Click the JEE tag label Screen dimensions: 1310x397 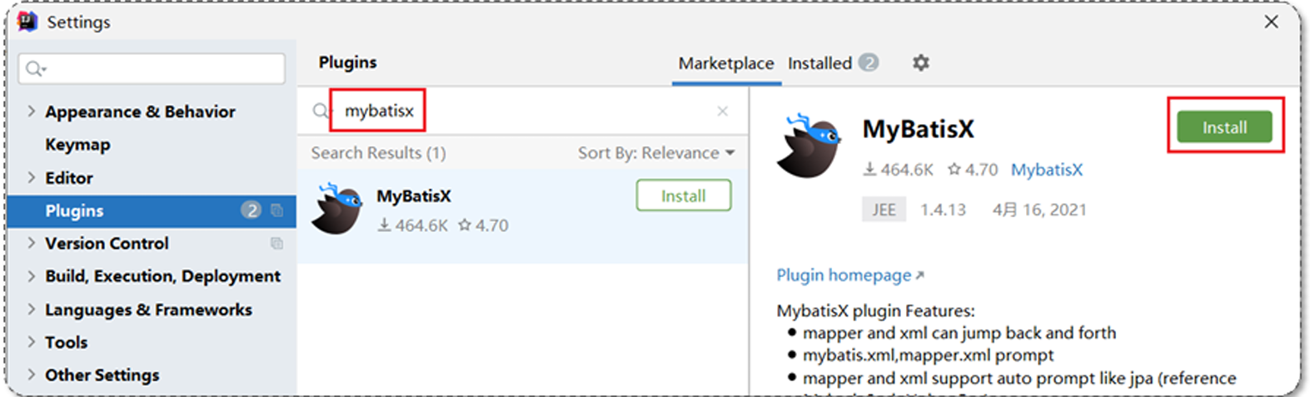click(884, 210)
